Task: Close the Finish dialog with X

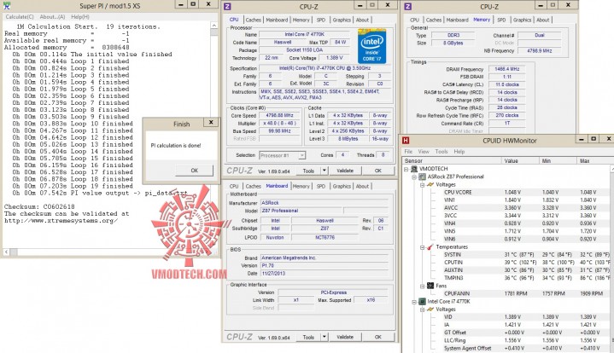Action: click(x=211, y=123)
